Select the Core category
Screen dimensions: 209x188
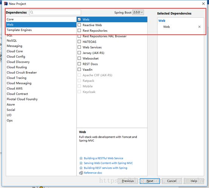pyautogui.click(x=41, y=19)
